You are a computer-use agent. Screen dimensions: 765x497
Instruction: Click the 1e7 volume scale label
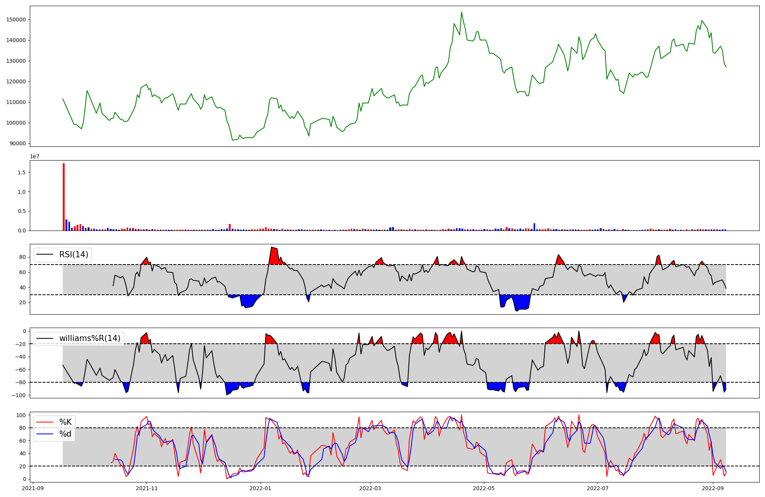(x=35, y=157)
